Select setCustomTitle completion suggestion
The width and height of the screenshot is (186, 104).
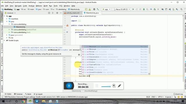(115, 65)
